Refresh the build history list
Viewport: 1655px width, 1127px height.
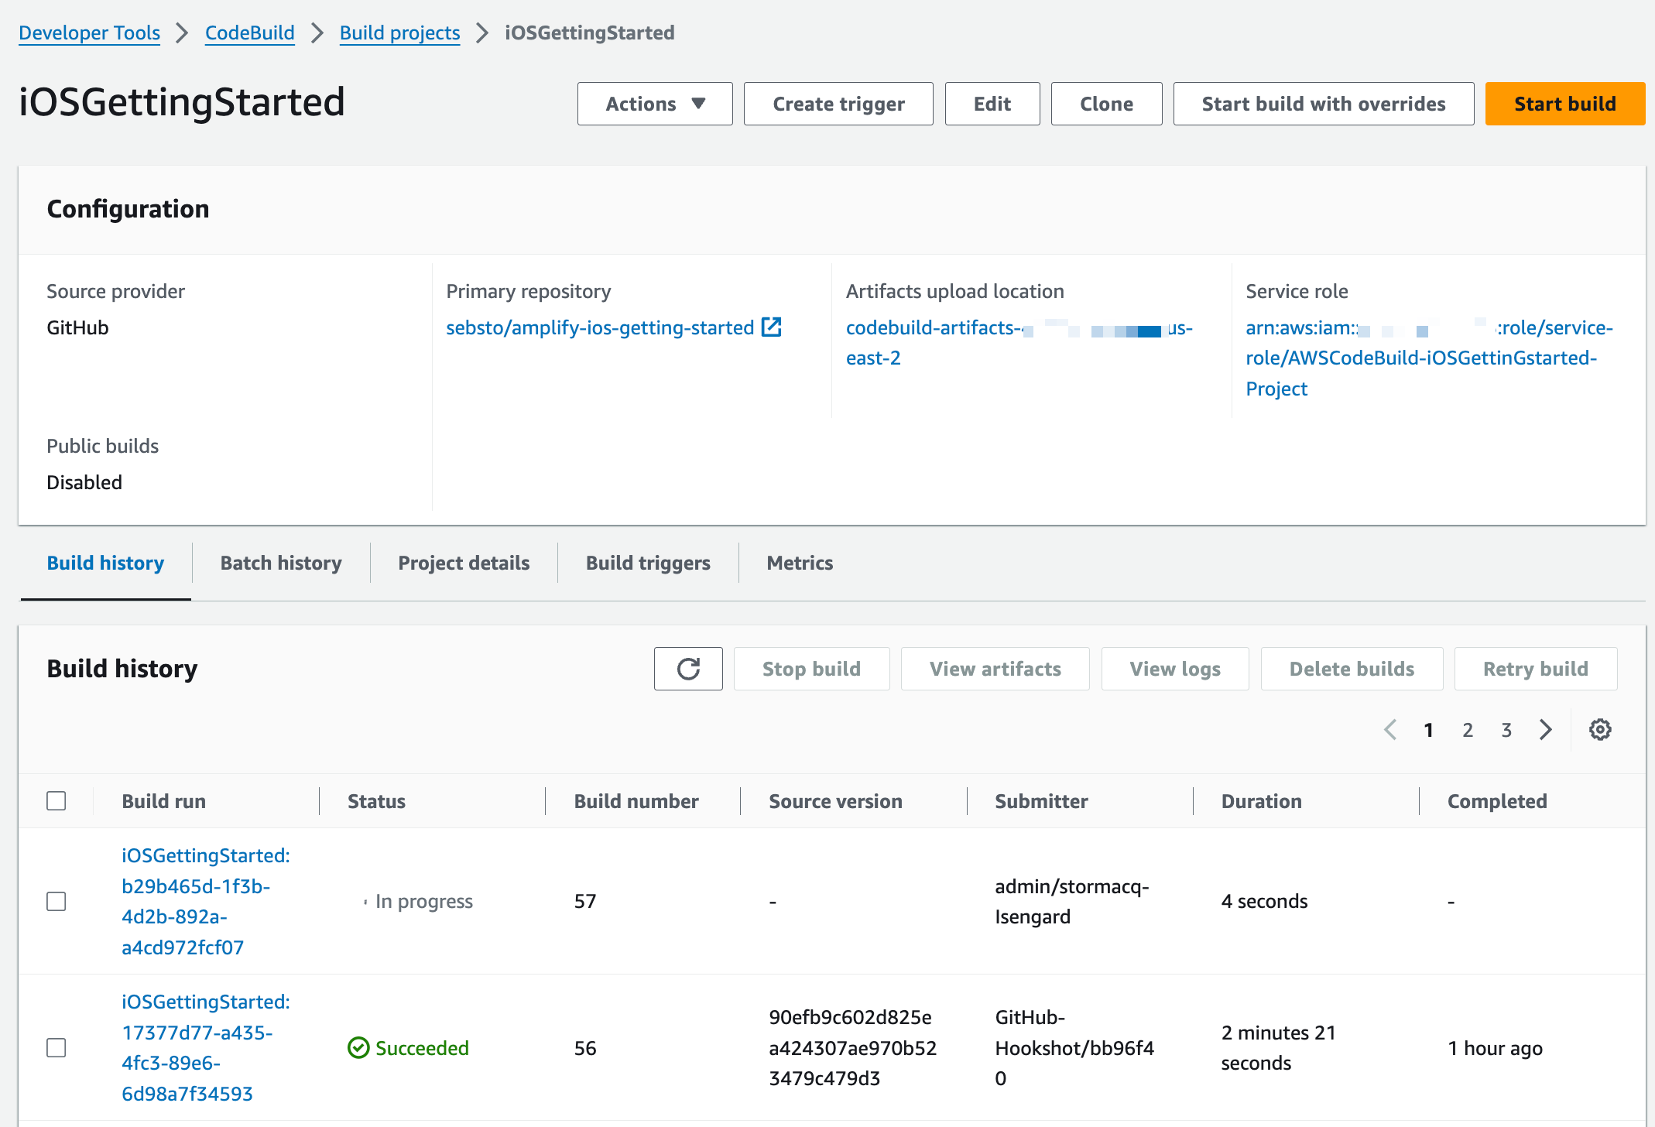click(687, 668)
